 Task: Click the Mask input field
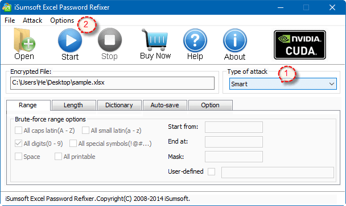tap(234, 157)
